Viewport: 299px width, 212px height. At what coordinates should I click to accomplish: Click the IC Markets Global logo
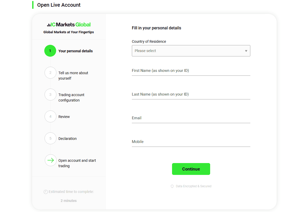coord(69,25)
